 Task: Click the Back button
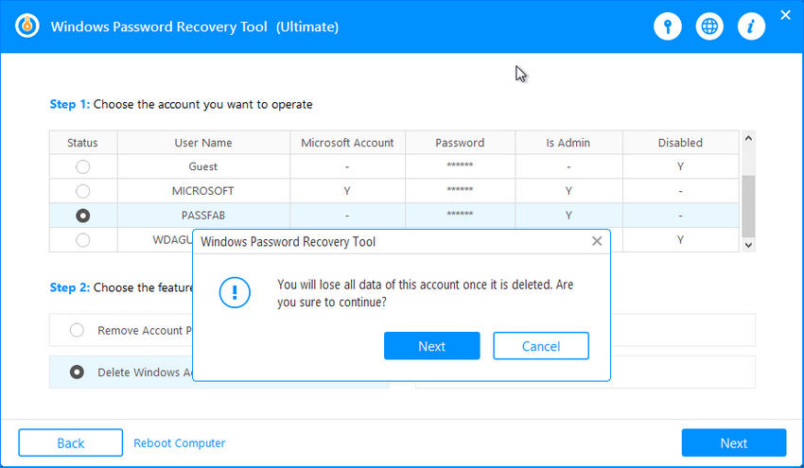[x=71, y=442]
